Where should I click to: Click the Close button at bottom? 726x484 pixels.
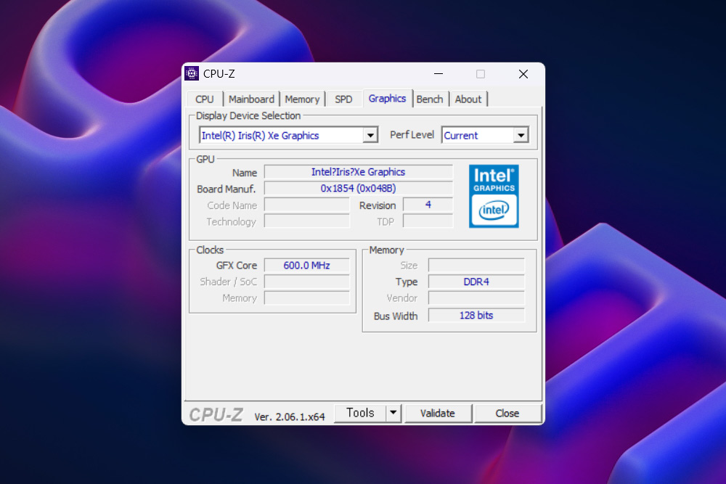pyautogui.click(x=507, y=413)
